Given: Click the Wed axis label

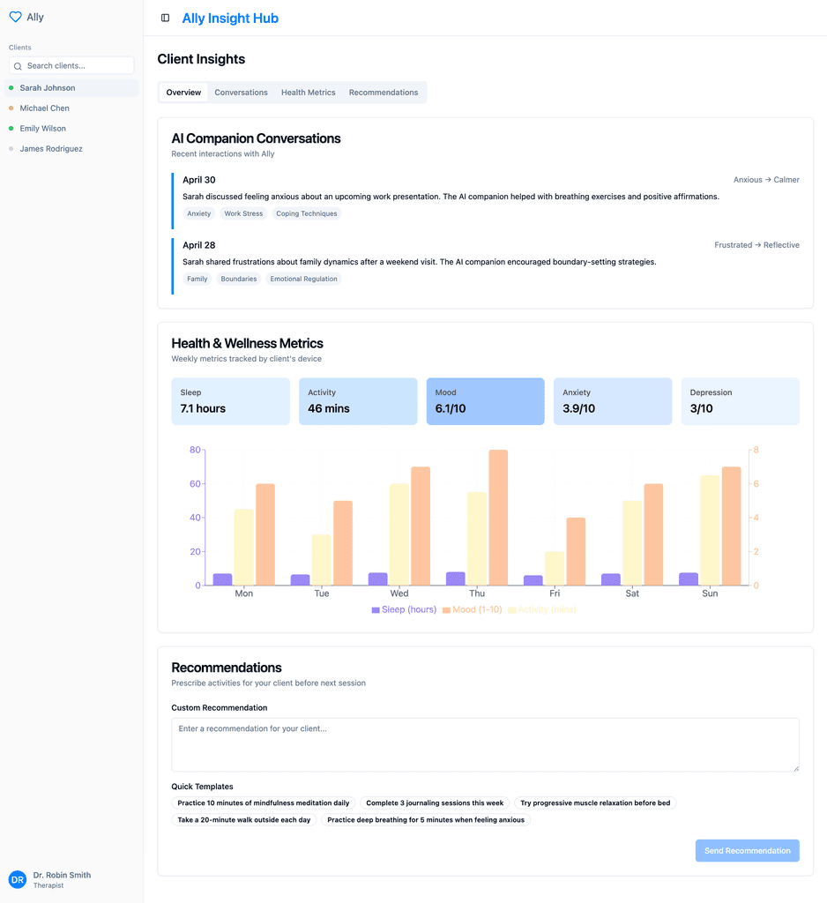Looking at the screenshot, I should (399, 593).
